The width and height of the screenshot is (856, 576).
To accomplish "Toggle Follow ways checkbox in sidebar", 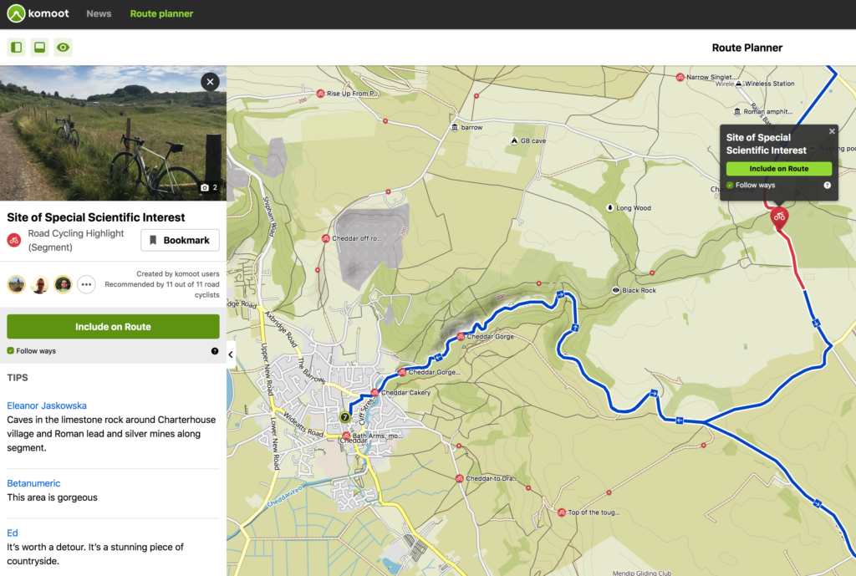I will point(10,351).
